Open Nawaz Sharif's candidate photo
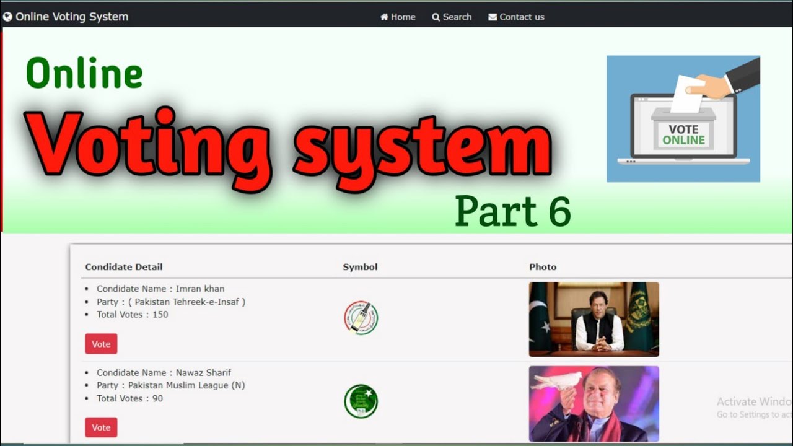 [x=594, y=403]
